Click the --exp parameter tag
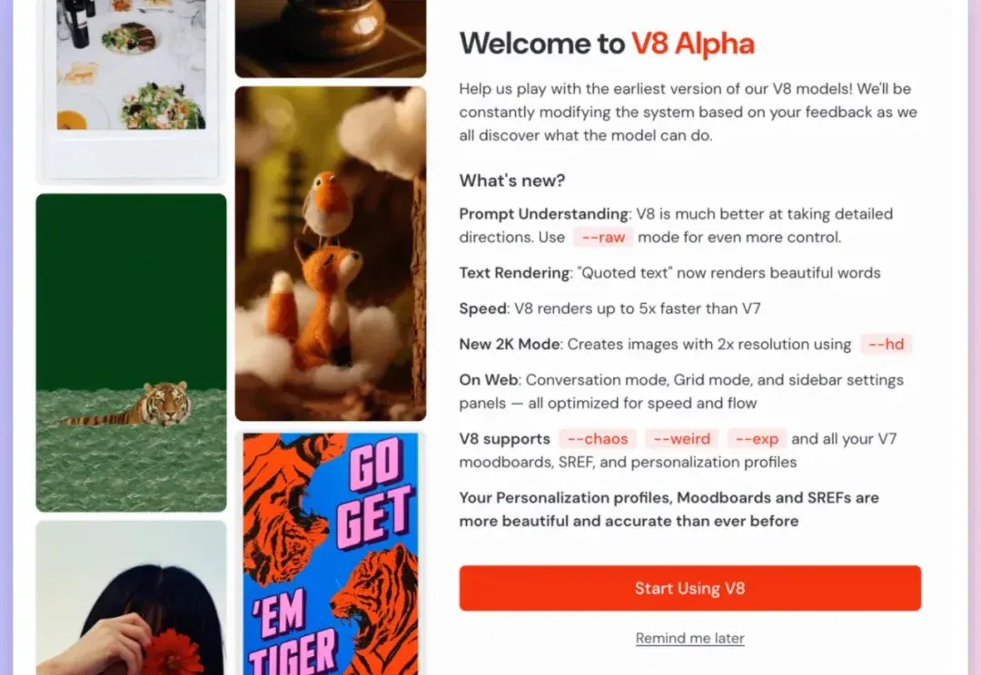The width and height of the screenshot is (981, 675). pyautogui.click(x=757, y=439)
